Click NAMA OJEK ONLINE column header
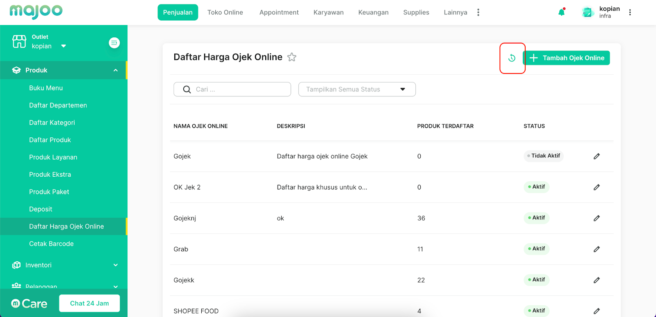The width and height of the screenshot is (656, 317). (200, 126)
